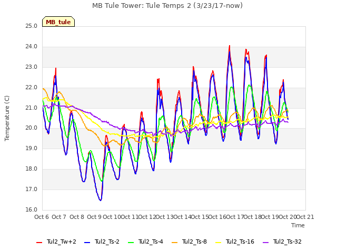Select the Tul2_Ts-2 legend entry
The width and height of the screenshot is (337, 252).
point(102,242)
